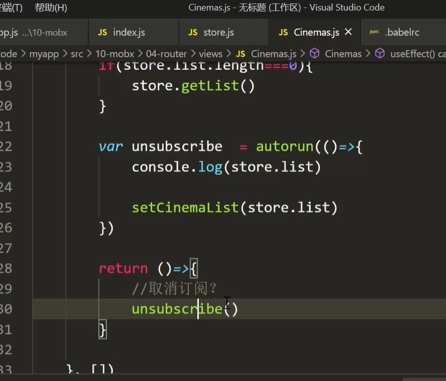The width and height of the screenshot is (446, 381).
Task: Click the JS icon on Cinemas.js tab
Action: pos(284,33)
